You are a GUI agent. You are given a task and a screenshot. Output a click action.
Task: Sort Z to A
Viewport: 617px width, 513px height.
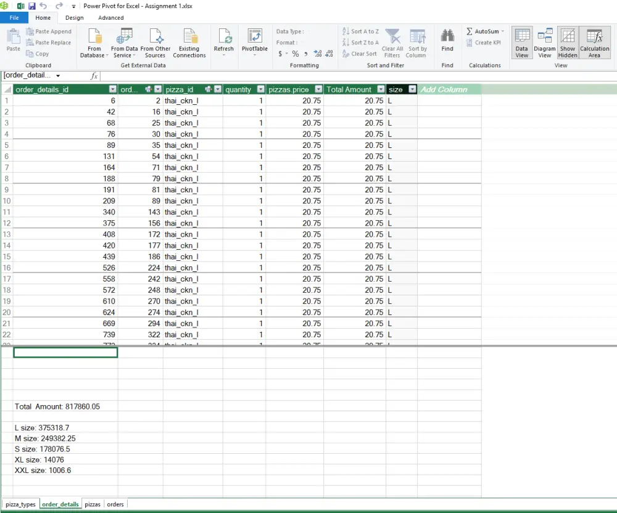(x=360, y=43)
